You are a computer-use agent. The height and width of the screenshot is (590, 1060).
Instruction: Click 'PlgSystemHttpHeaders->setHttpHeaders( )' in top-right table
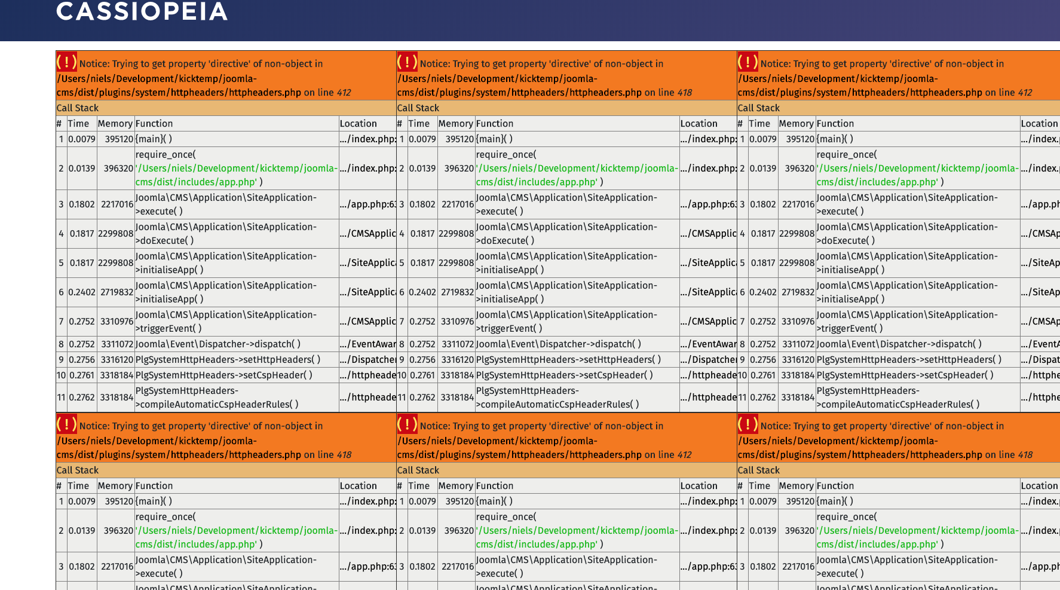coord(909,360)
